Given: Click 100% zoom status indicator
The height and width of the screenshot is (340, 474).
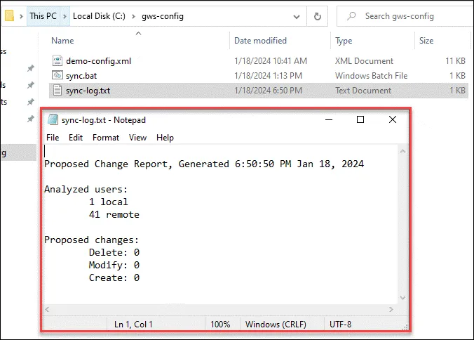Looking at the screenshot, I should tap(220, 325).
